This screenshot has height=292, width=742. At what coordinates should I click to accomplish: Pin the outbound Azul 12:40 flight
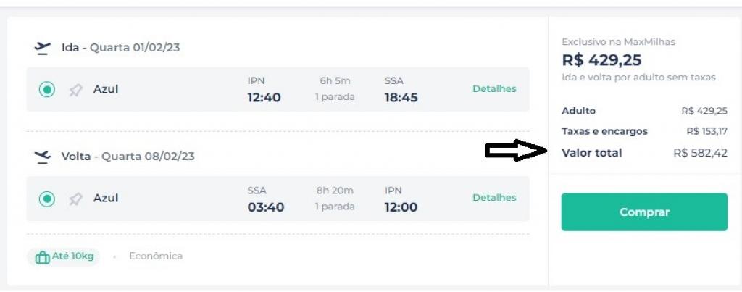click(75, 90)
